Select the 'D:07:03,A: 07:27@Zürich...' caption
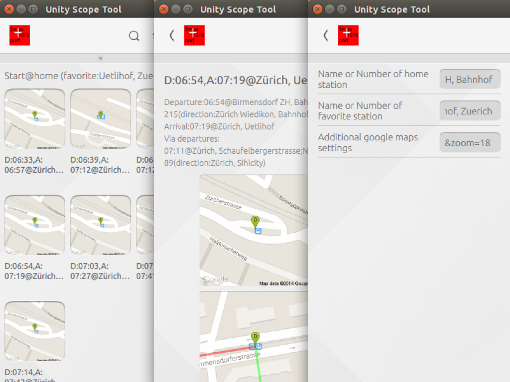Screen dimensions: 510x382 point(100,271)
